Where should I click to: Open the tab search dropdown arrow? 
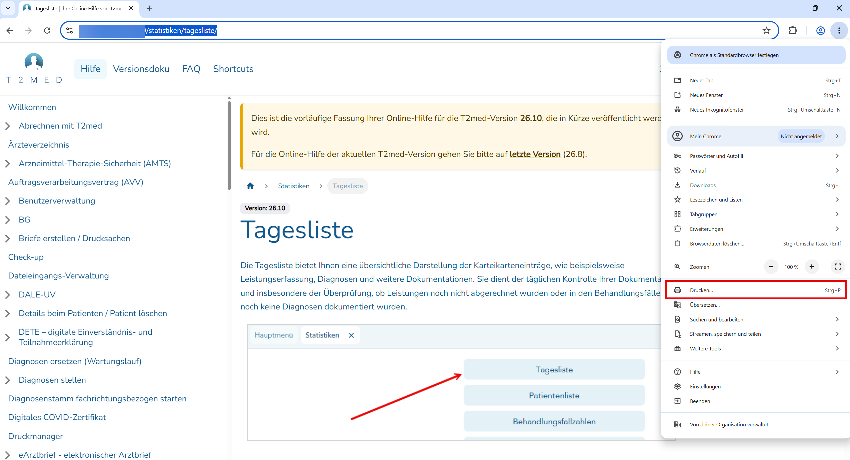[8, 8]
